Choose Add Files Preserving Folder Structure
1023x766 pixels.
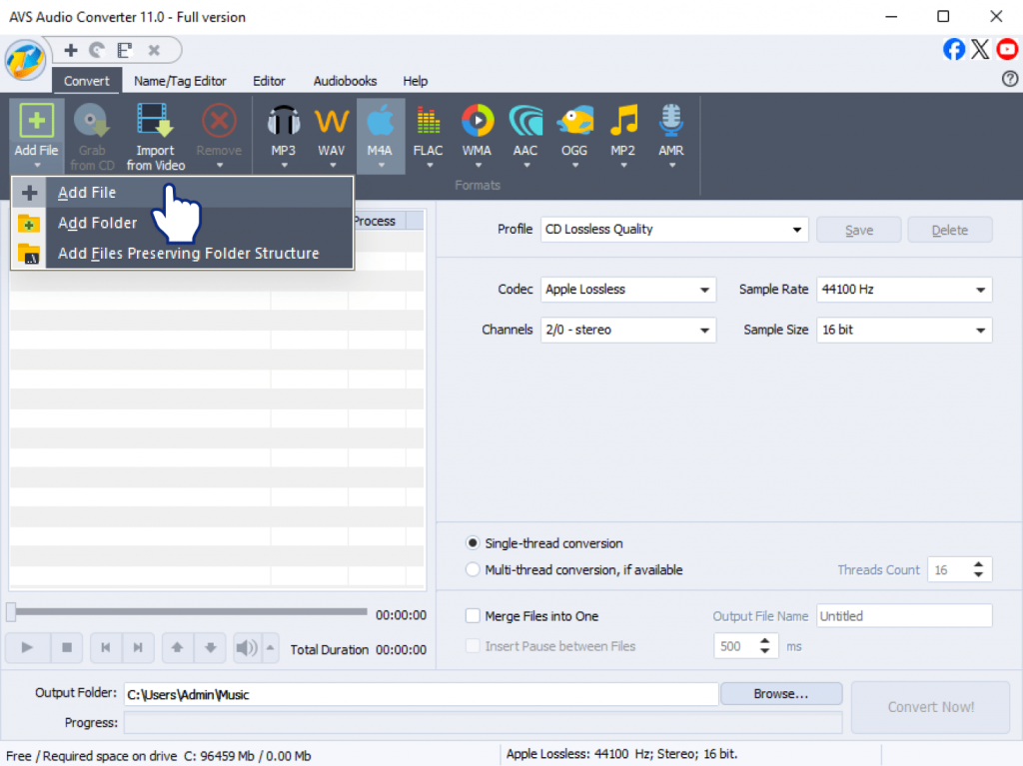click(183, 253)
